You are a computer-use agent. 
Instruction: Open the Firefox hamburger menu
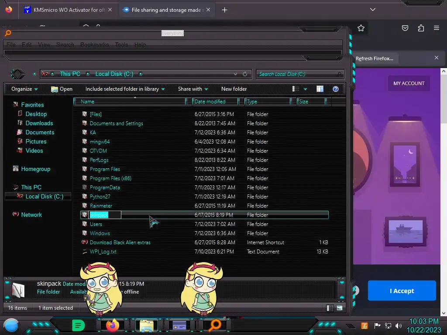click(x=436, y=28)
